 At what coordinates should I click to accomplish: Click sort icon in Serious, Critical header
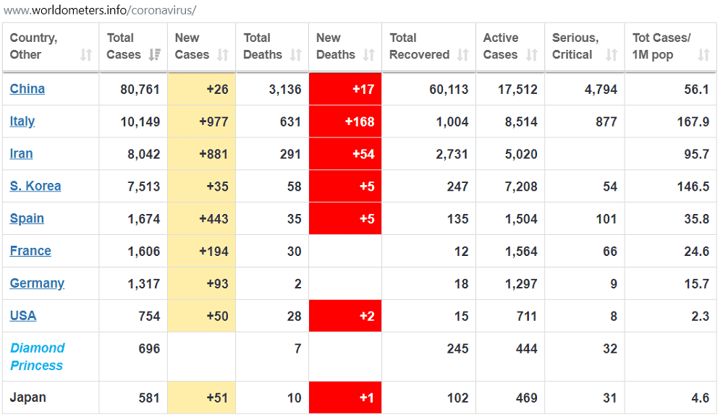[x=612, y=55]
